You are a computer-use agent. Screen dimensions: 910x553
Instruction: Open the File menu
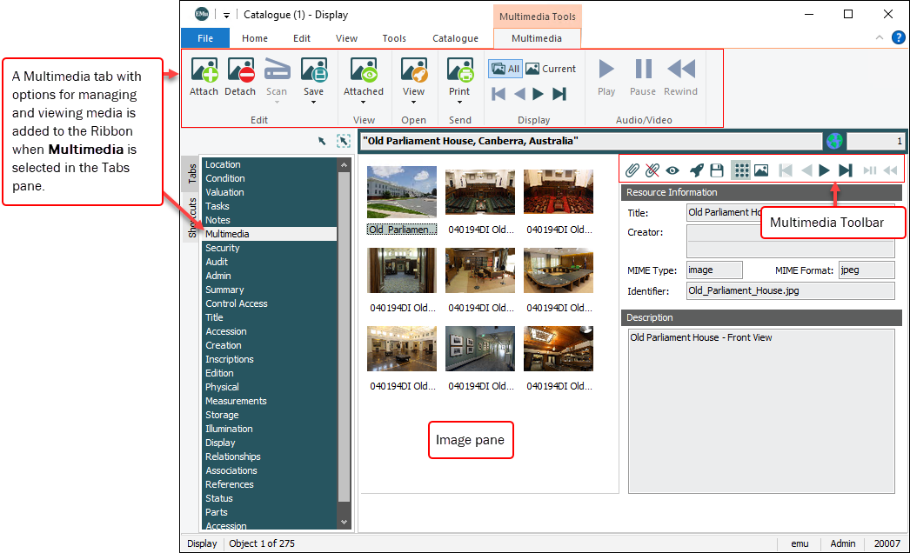(x=205, y=38)
